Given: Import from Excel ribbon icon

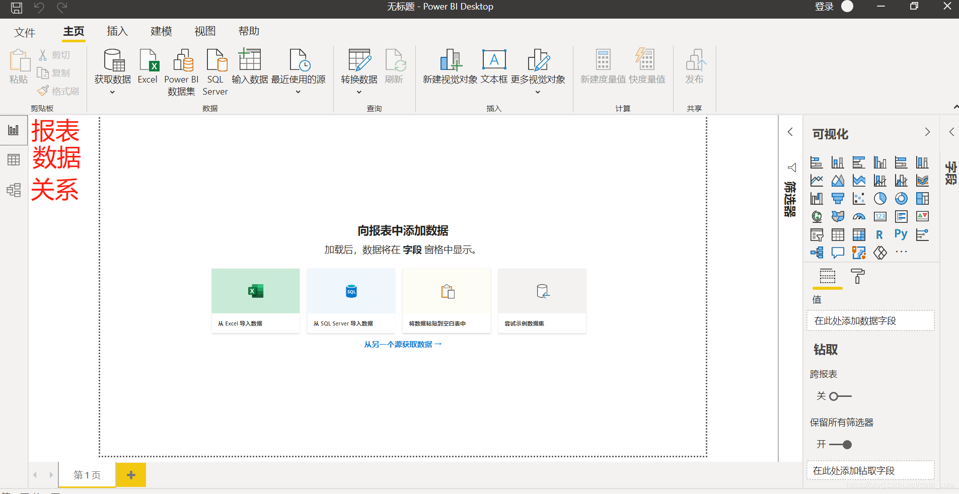Looking at the screenshot, I should click(x=149, y=60).
